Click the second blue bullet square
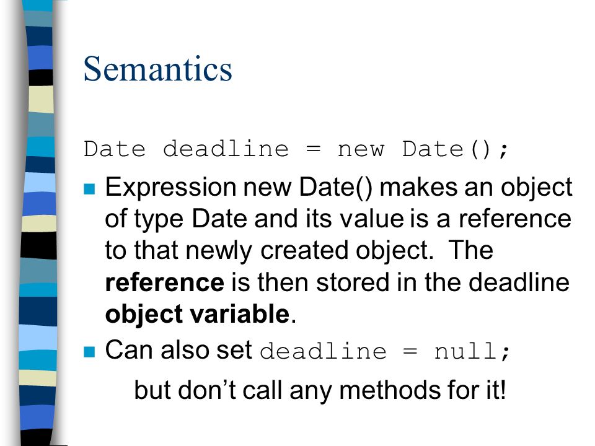Image resolution: width=595 pixels, height=446 pixels. click(89, 352)
